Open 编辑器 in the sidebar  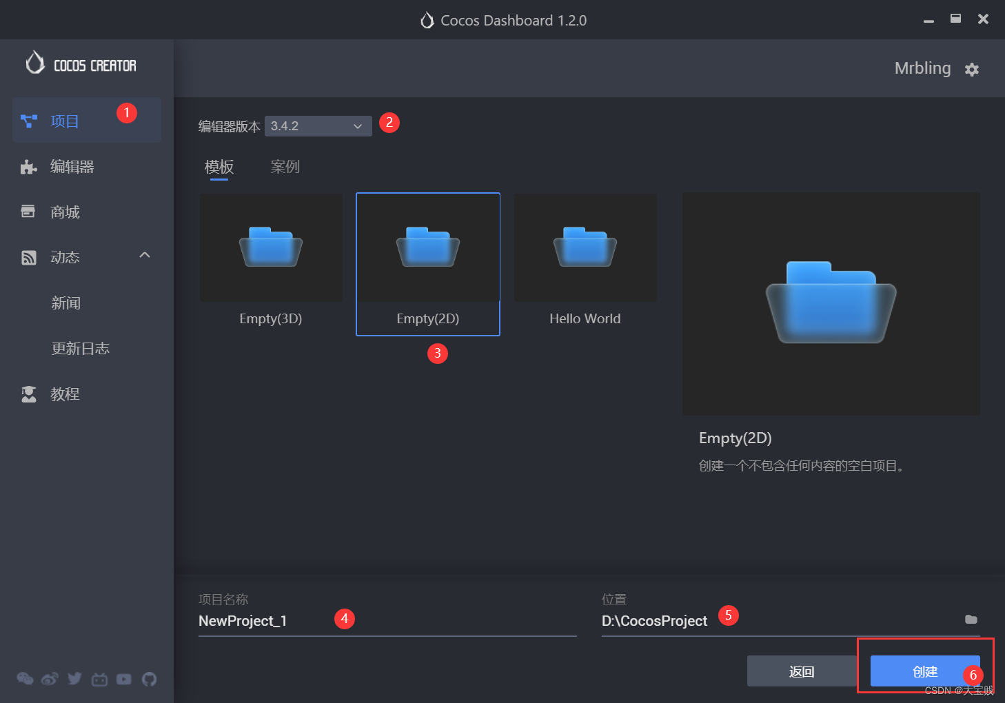[72, 167]
